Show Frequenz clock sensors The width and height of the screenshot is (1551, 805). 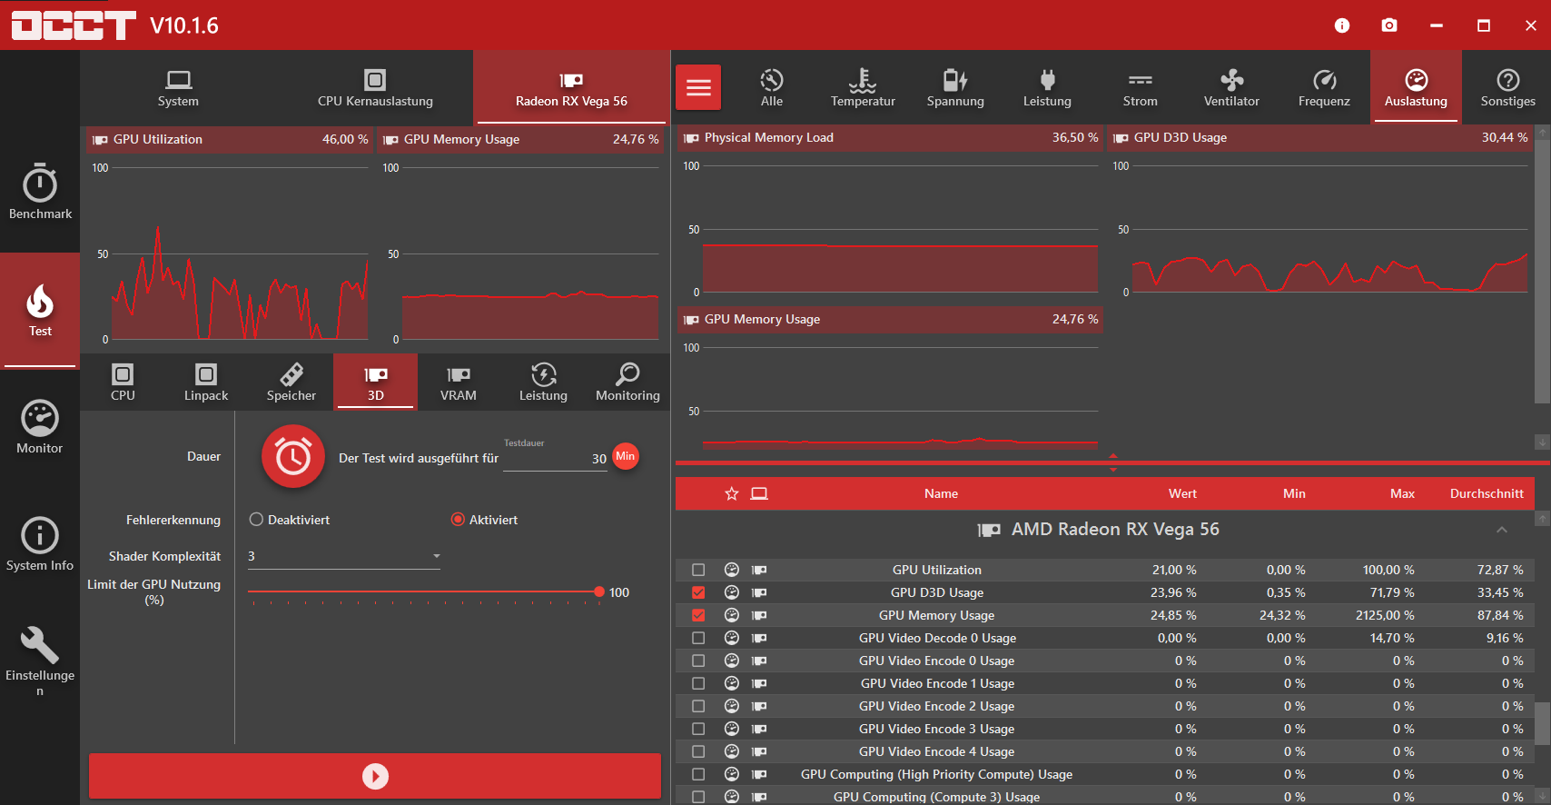tap(1324, 87)
